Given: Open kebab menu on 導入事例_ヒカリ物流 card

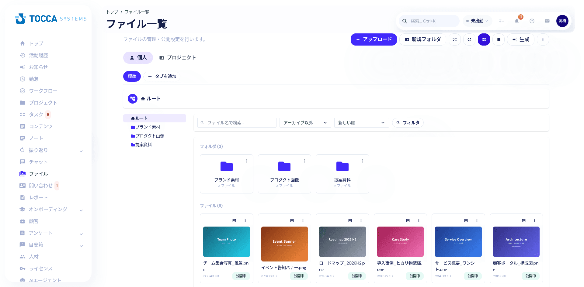Looking at the screenshot, I should click(x=419, y=220).
